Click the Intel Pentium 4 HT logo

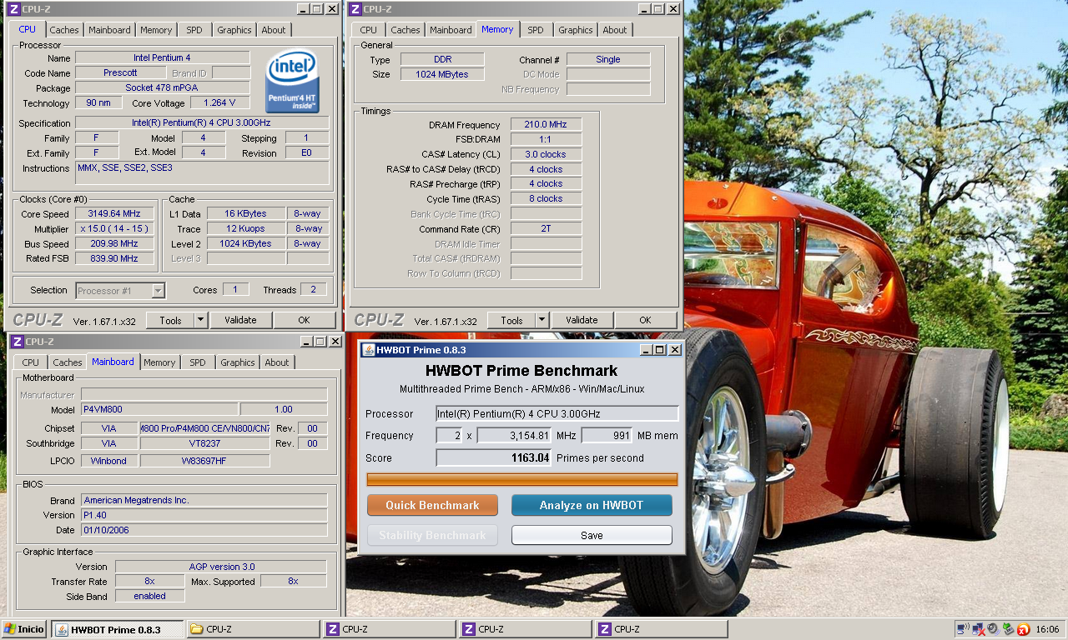(292, 82)
